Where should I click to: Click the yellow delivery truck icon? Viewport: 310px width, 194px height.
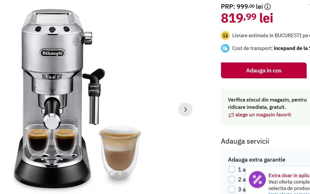(x=225, y=36)
